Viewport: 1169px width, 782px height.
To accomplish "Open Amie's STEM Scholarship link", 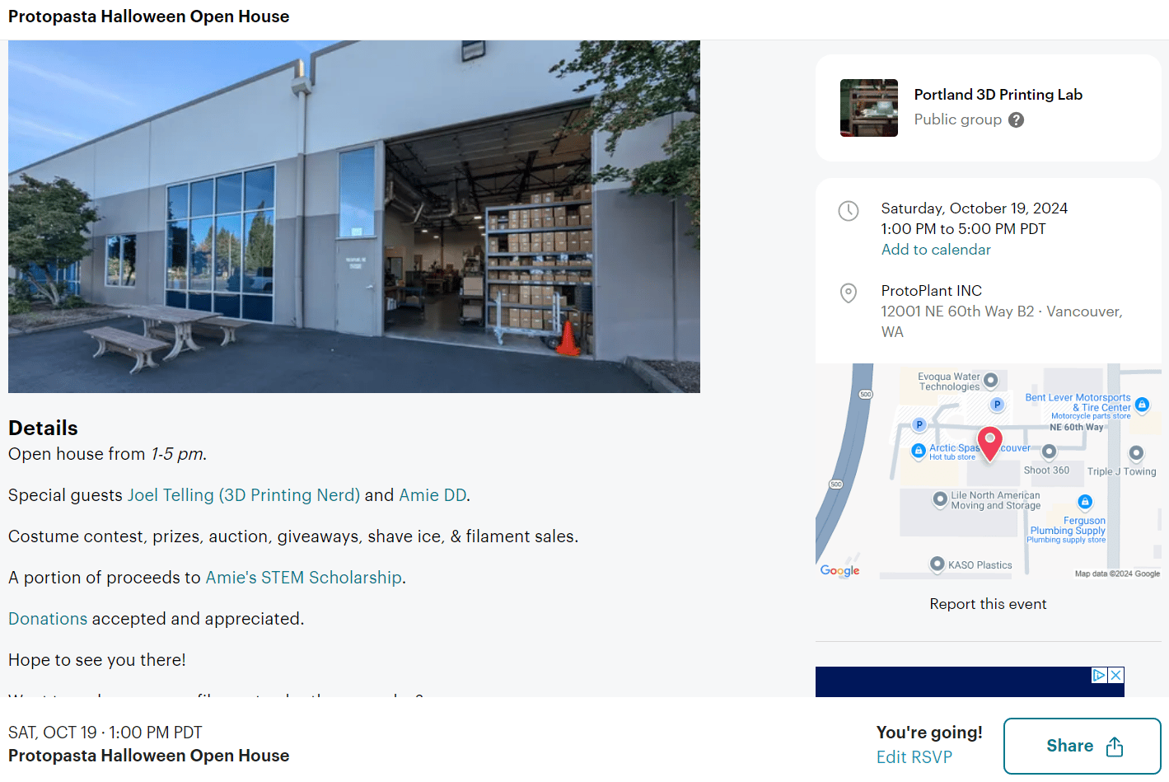I will click(303, 578).
